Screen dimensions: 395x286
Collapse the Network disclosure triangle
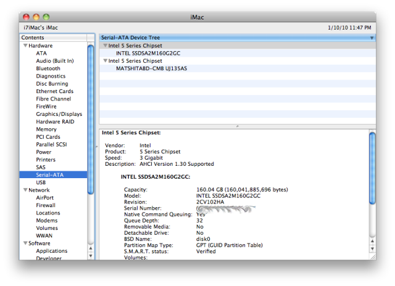[x=25, y=190]
